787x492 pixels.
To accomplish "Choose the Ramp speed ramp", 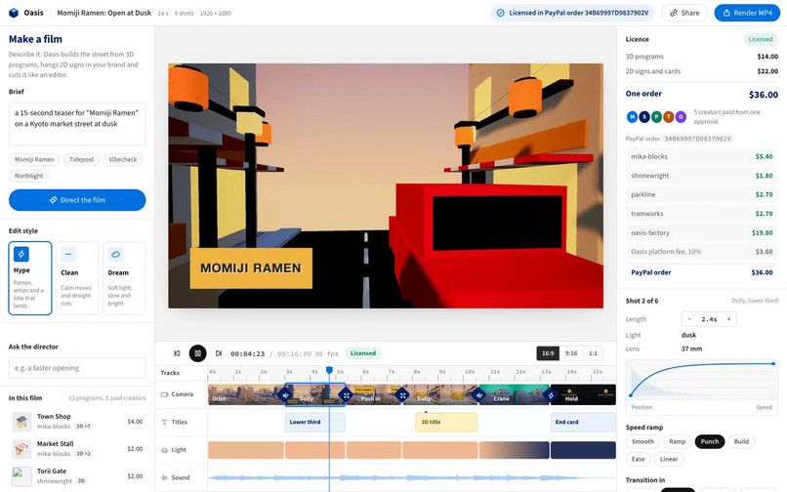I will [x=677, y=442].
